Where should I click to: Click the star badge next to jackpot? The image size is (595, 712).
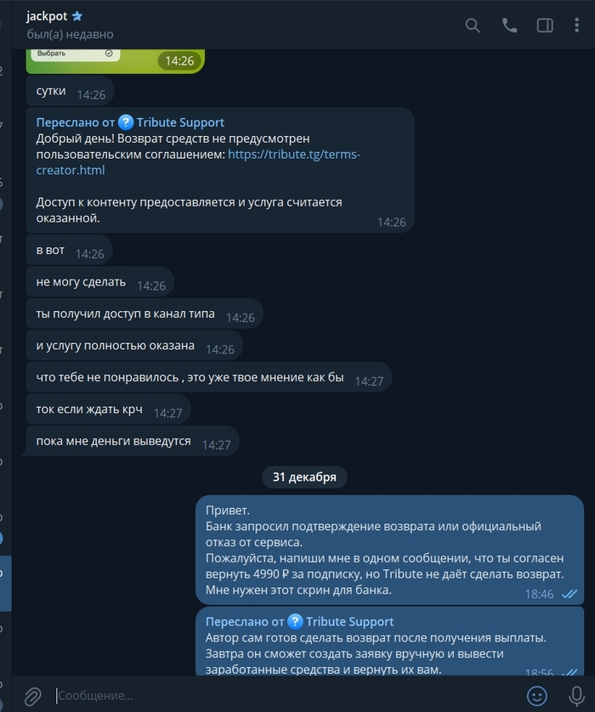coord(77,16)
